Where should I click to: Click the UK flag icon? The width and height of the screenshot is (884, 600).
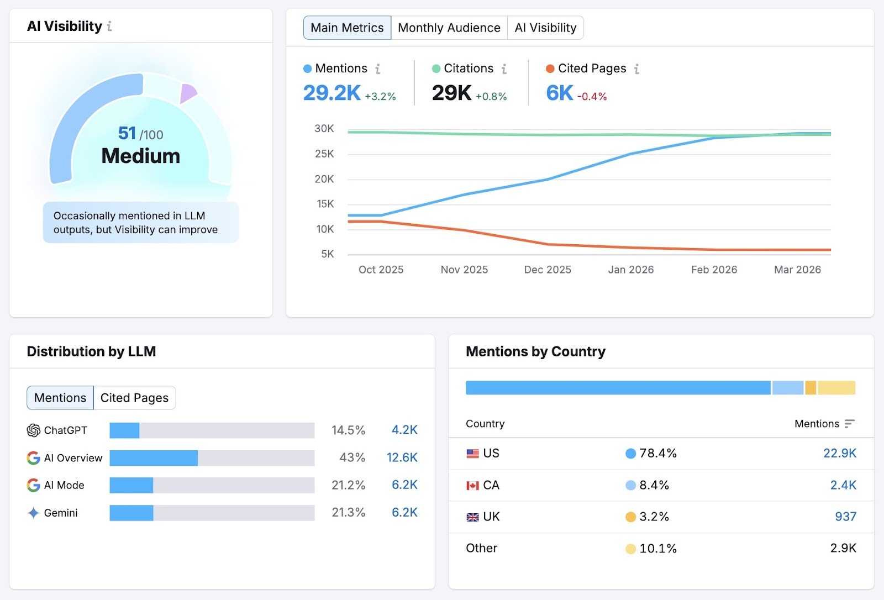(x=472, y=517)
